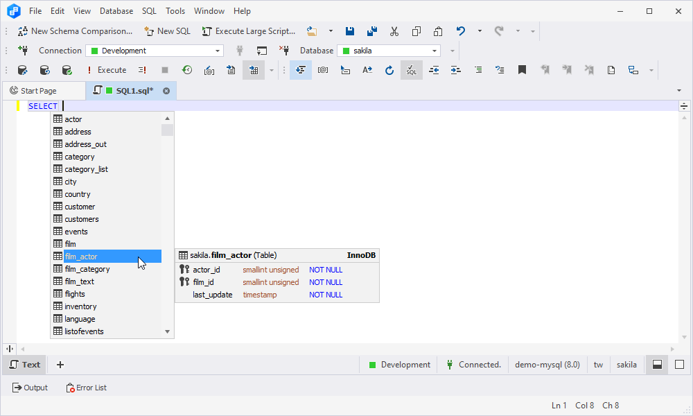The image size is (693, 416).
Task: Select the SQL1.sql* tab
Action: (131, 91)
